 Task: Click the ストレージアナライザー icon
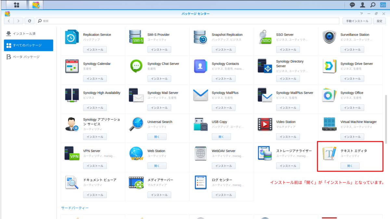[265, 153]
